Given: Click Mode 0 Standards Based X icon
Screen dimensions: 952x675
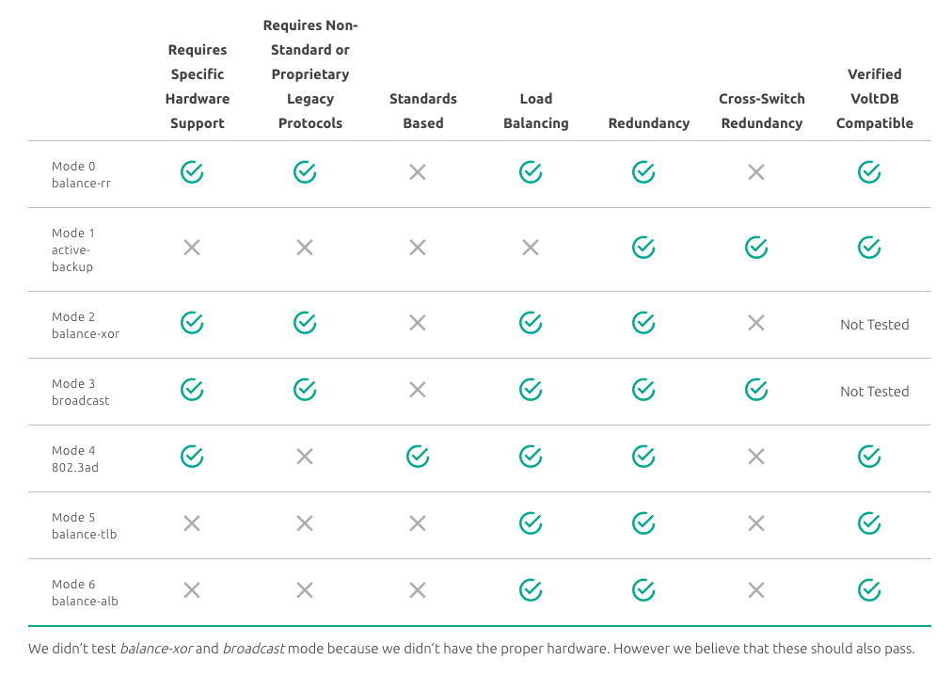Looking at the screenshot, I should coord(418,172).
